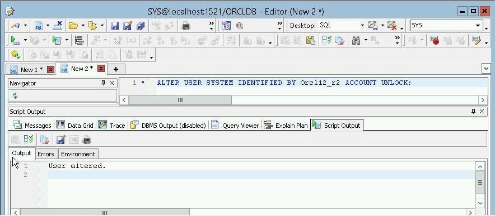
Task: Open the Desktop SQL combo box
Action: 342,25
